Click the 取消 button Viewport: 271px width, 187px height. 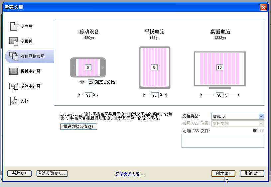pos(252,173)
